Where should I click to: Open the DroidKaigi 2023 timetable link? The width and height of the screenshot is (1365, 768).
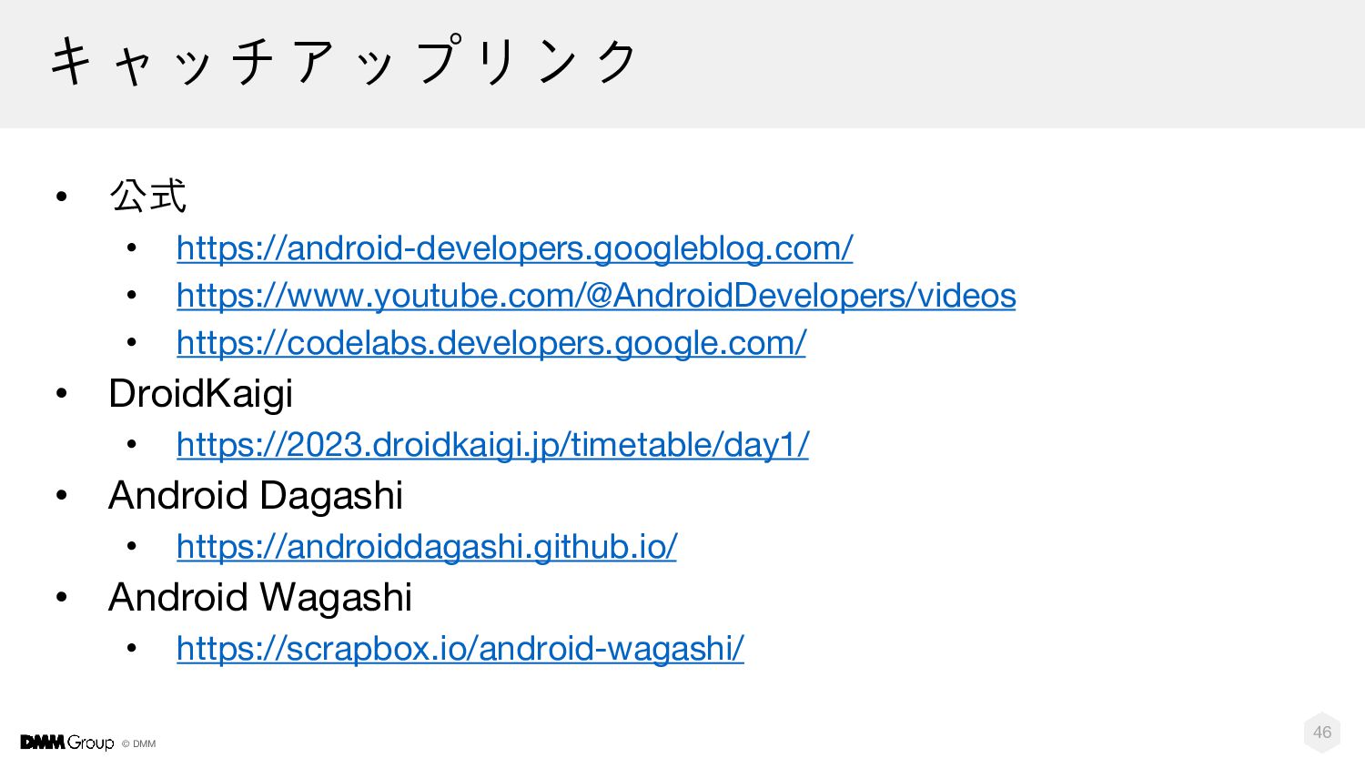point(492,445)
